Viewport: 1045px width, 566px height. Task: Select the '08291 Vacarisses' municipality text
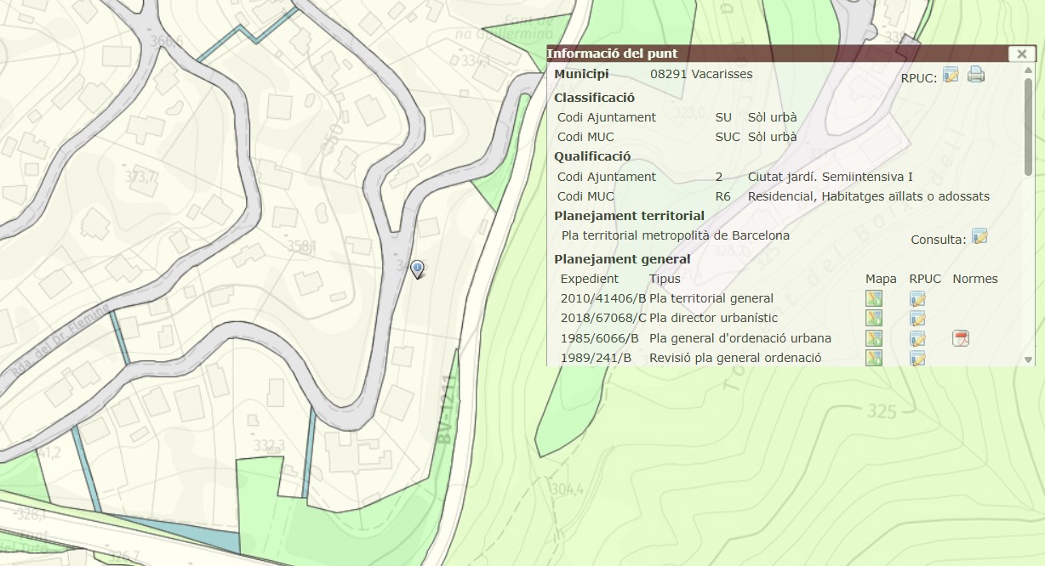tap(701, 74)
